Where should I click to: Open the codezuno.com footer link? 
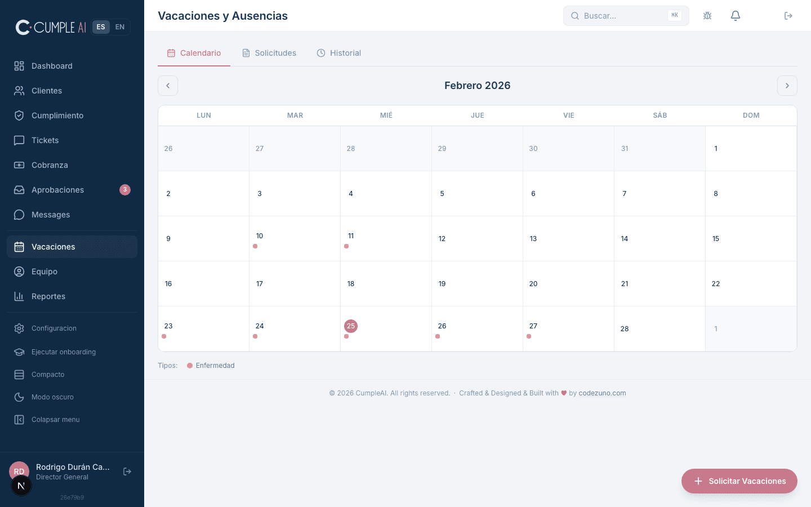tap(602, 393)
